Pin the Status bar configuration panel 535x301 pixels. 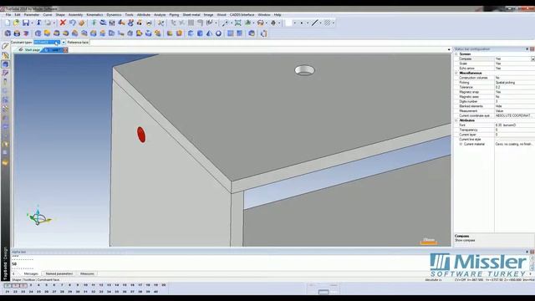tap(527, 49)
